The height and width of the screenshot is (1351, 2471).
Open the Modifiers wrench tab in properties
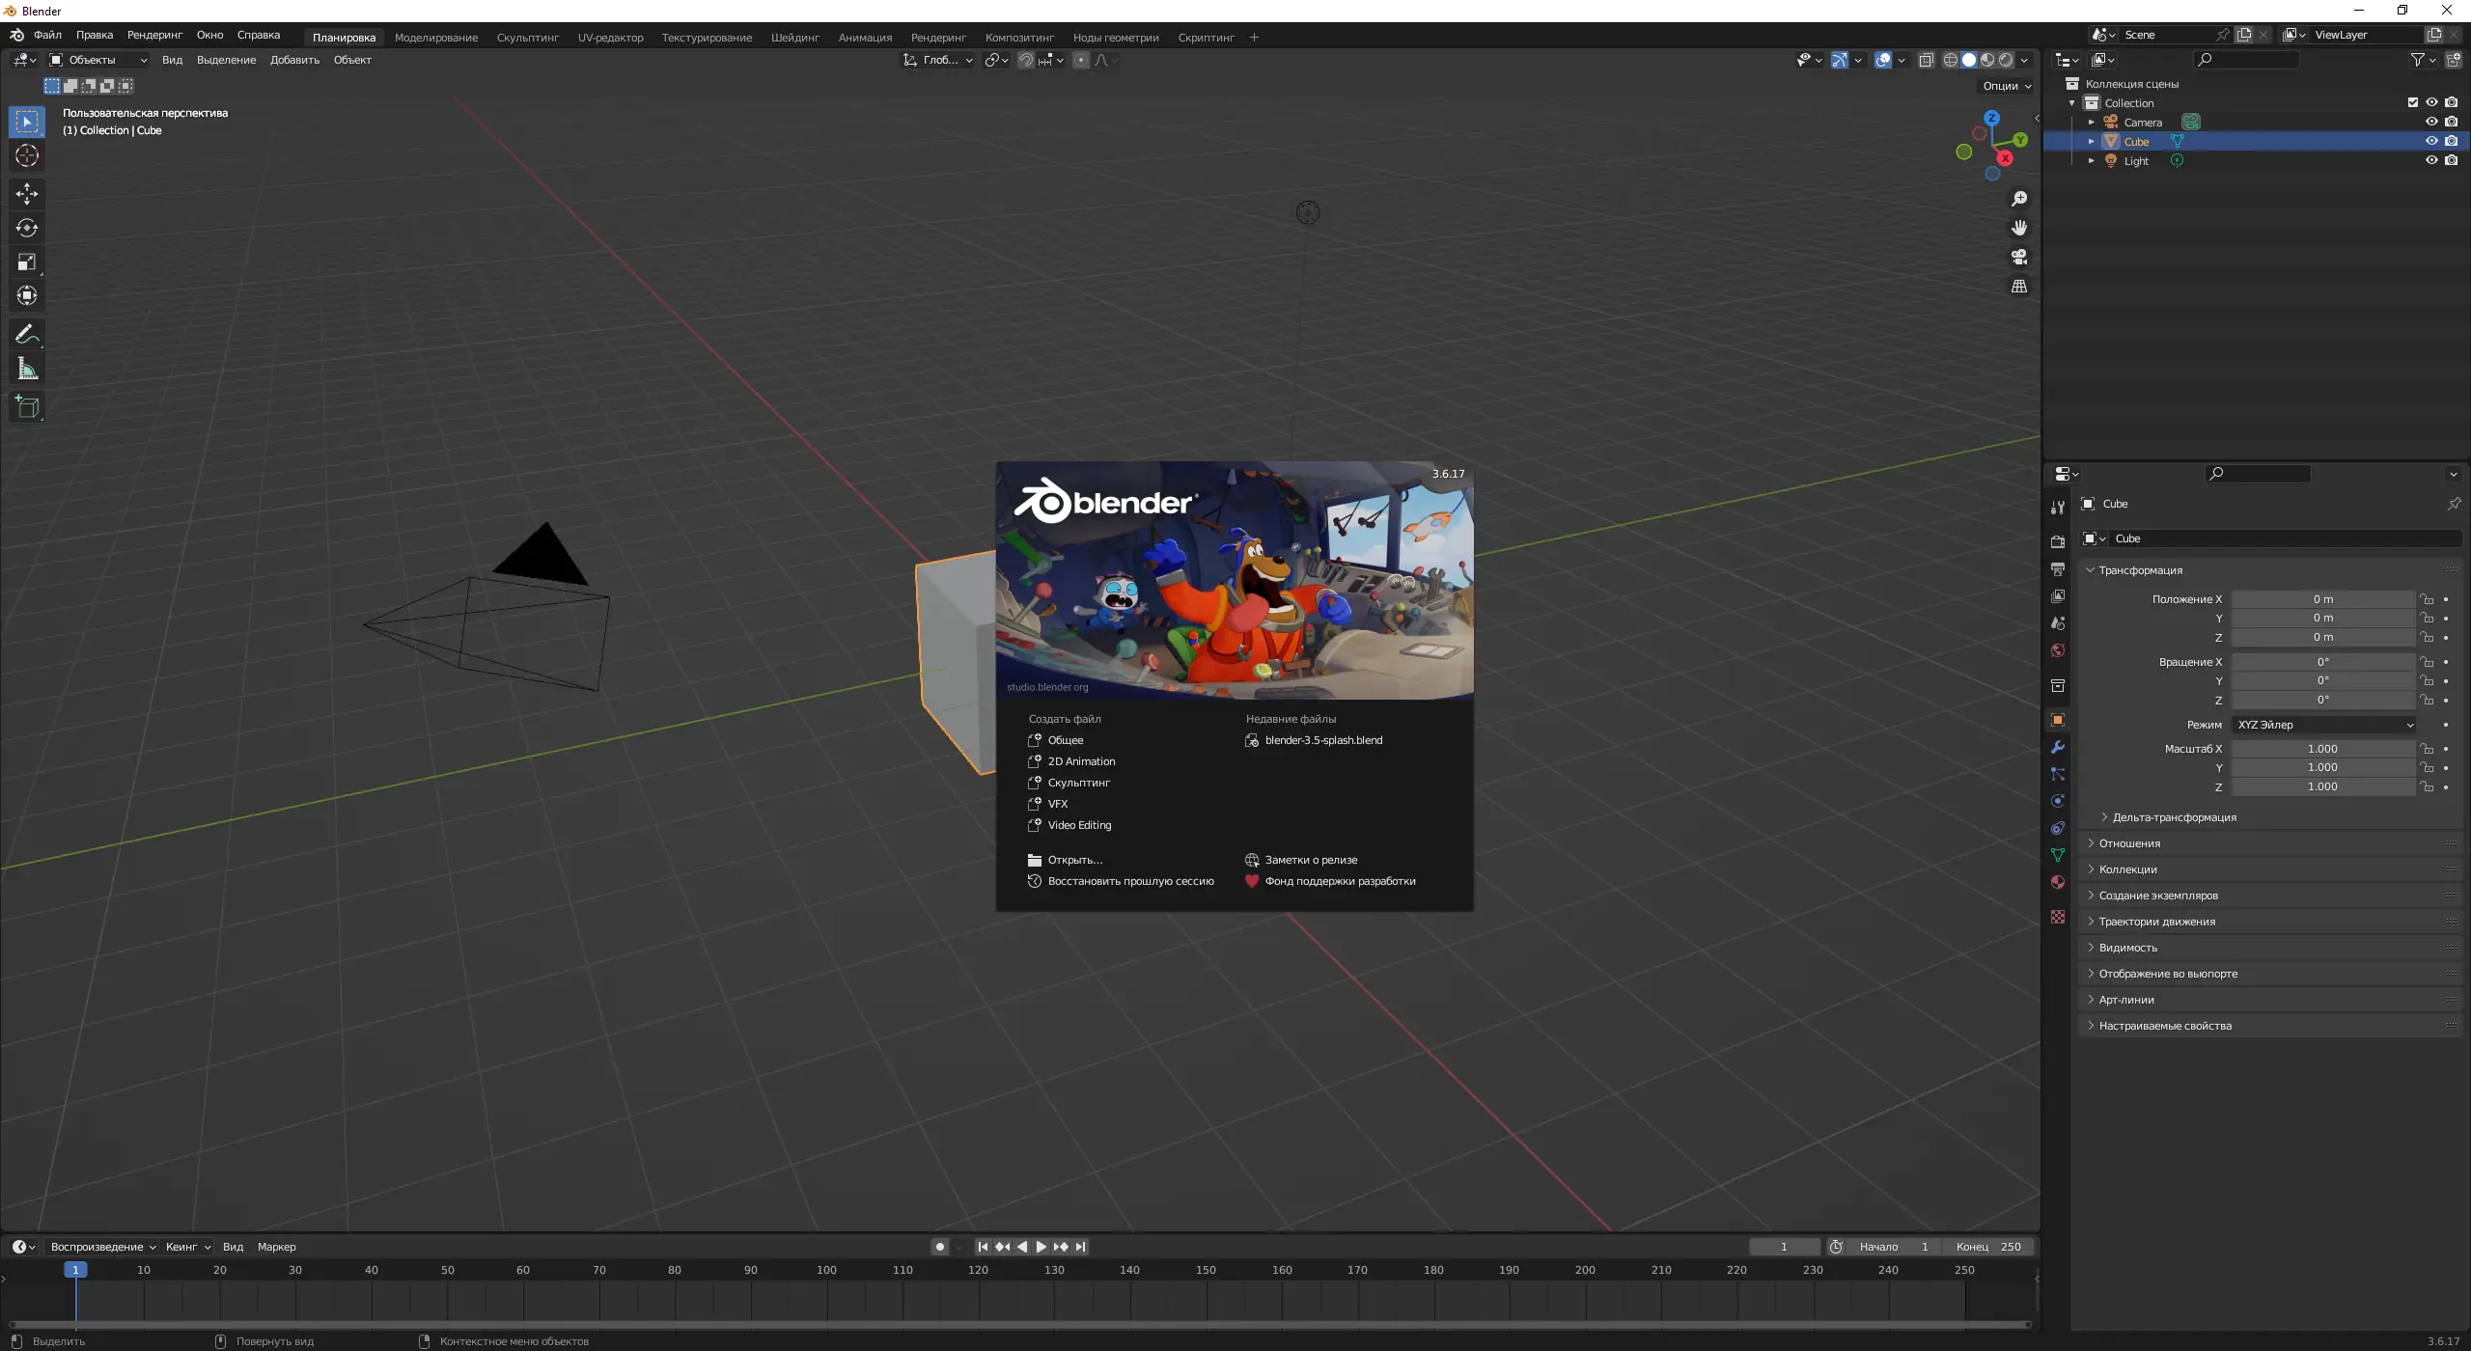click(x=2058, y=747)
